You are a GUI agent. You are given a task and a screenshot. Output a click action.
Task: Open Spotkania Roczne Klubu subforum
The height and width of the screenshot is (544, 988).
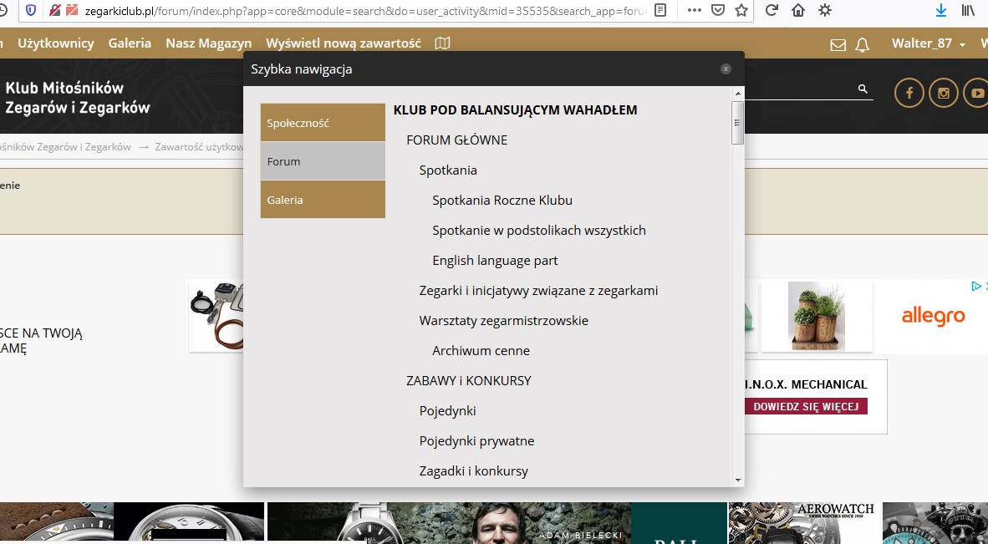click(502, 201)
